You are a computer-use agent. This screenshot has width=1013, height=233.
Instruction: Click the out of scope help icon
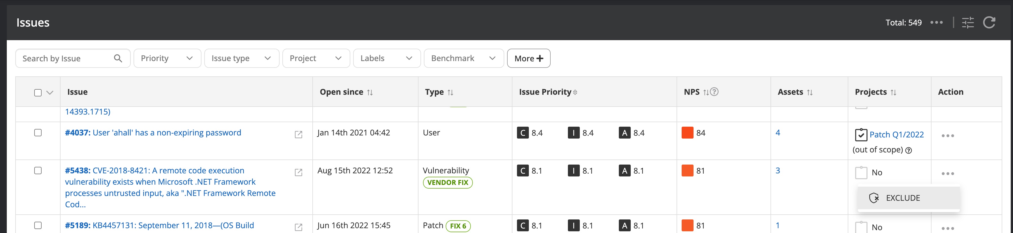point(908,150)
